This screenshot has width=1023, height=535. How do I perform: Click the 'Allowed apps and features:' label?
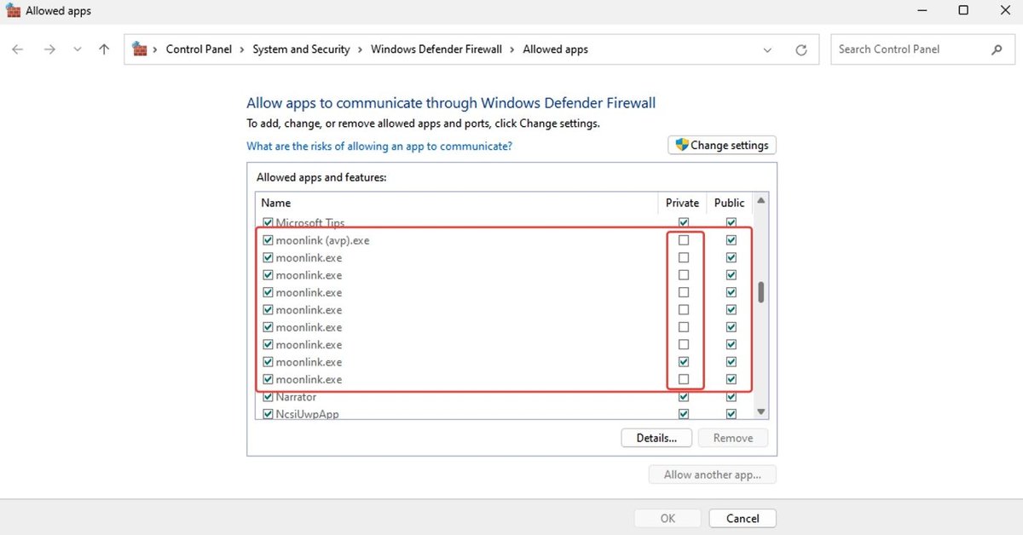[x=321, y=177]
